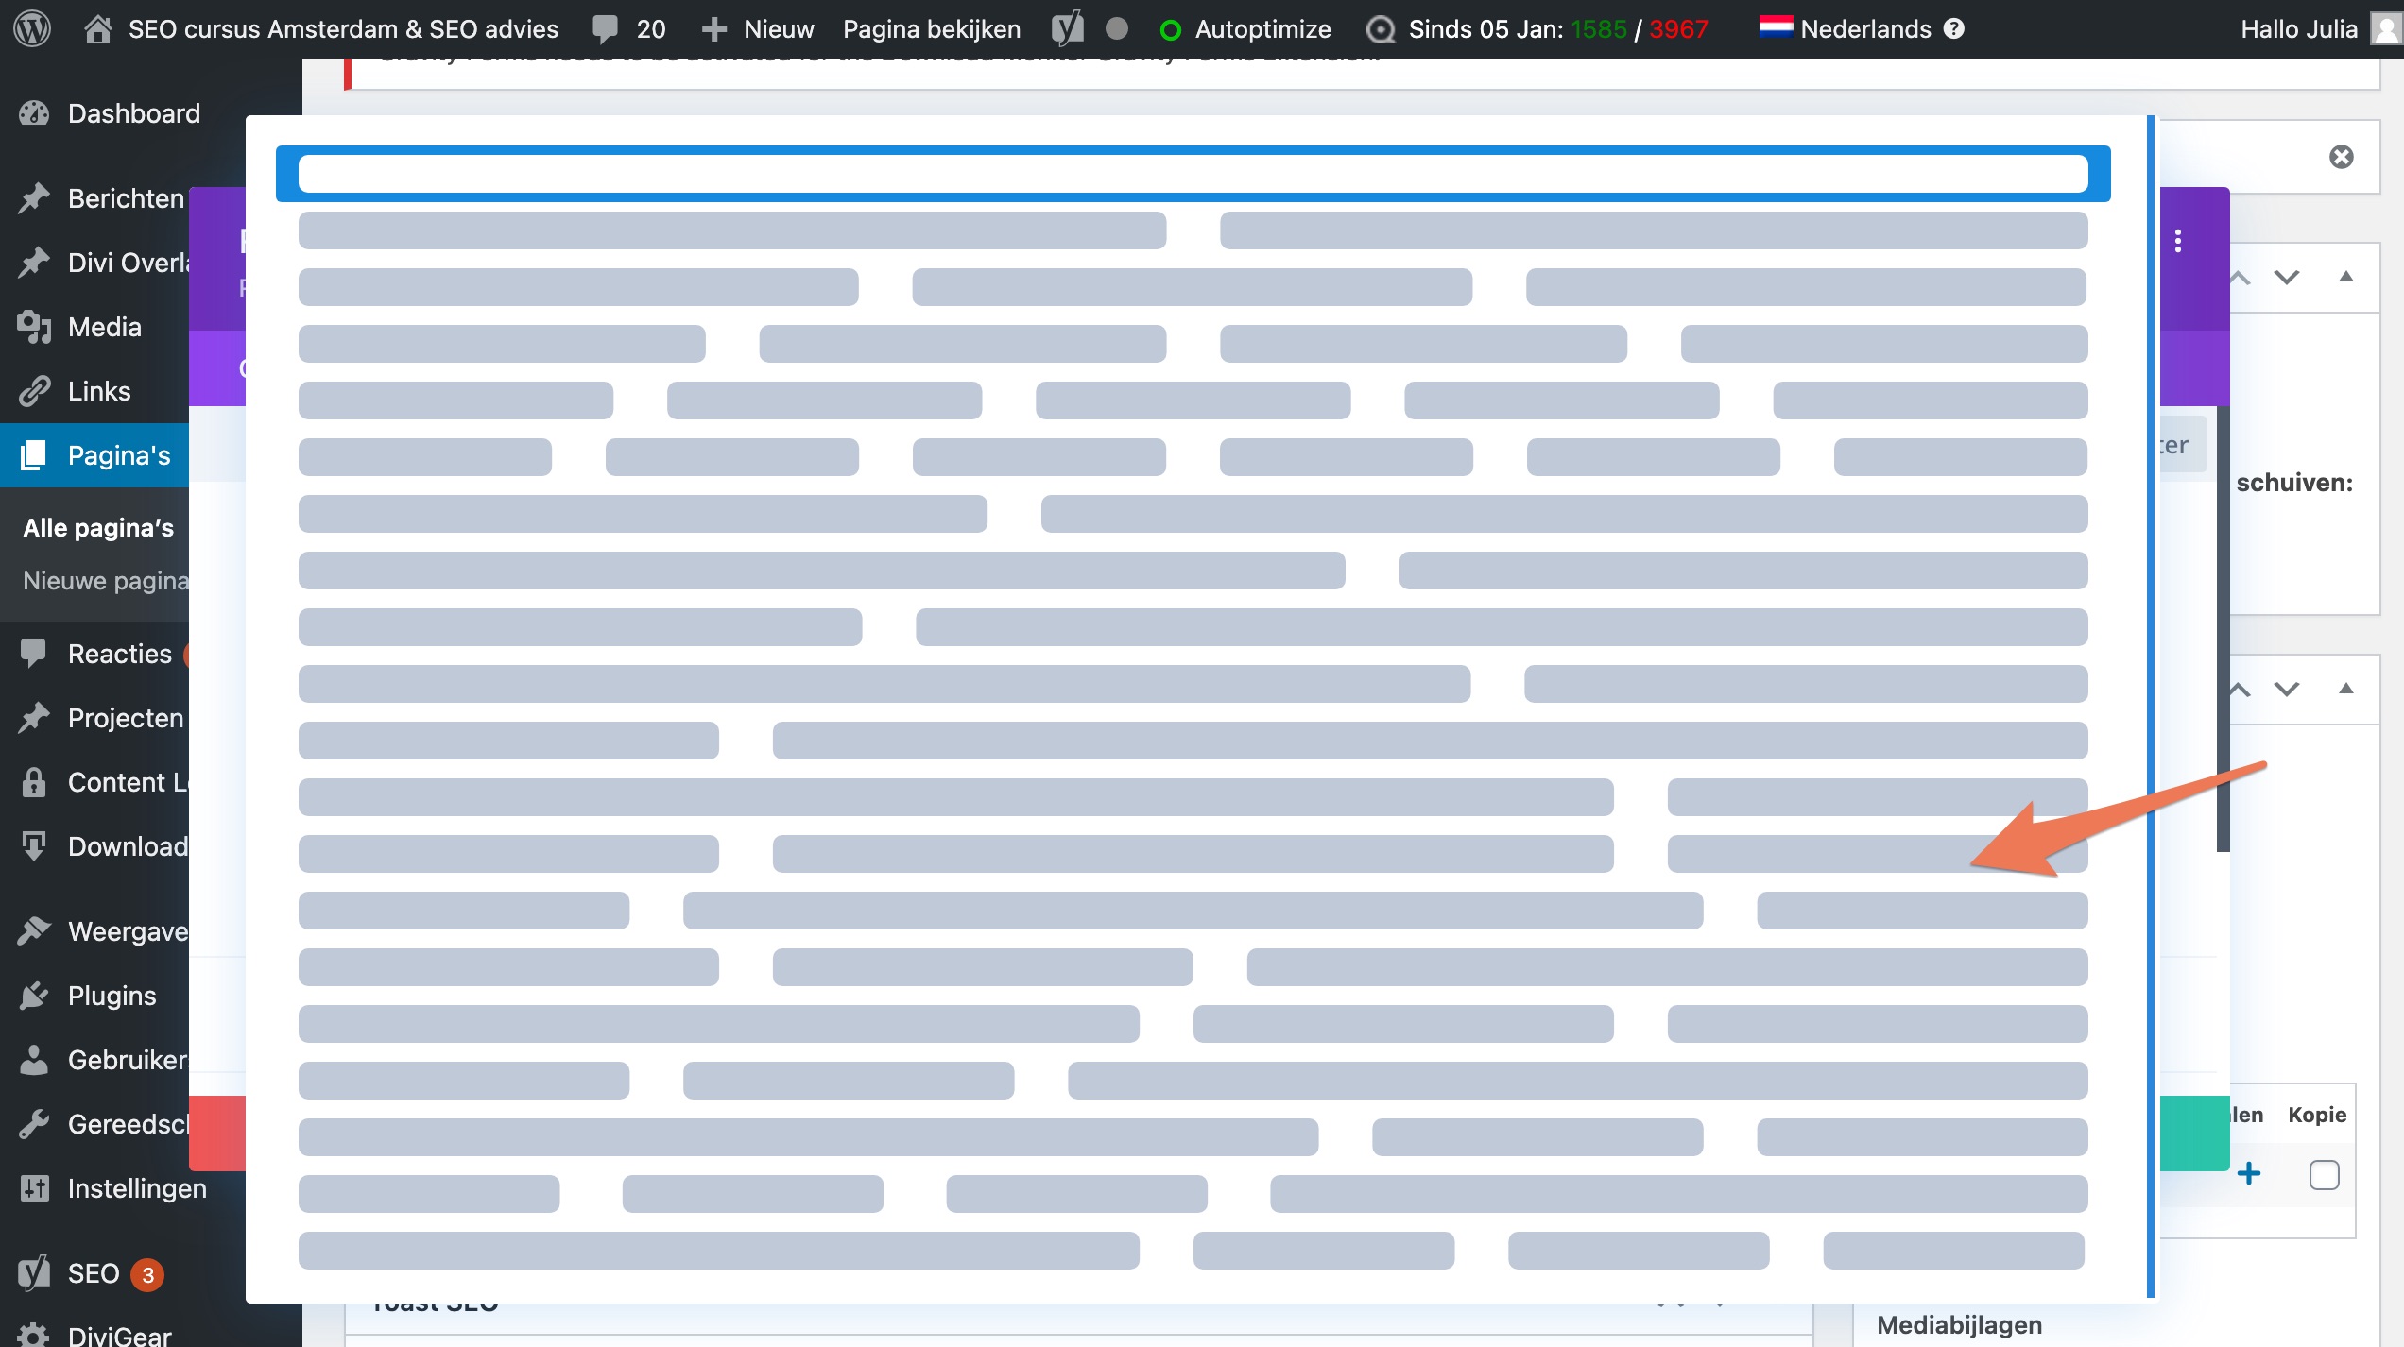Select Nieuwe pagina submenu item

[x=106, y=580]
